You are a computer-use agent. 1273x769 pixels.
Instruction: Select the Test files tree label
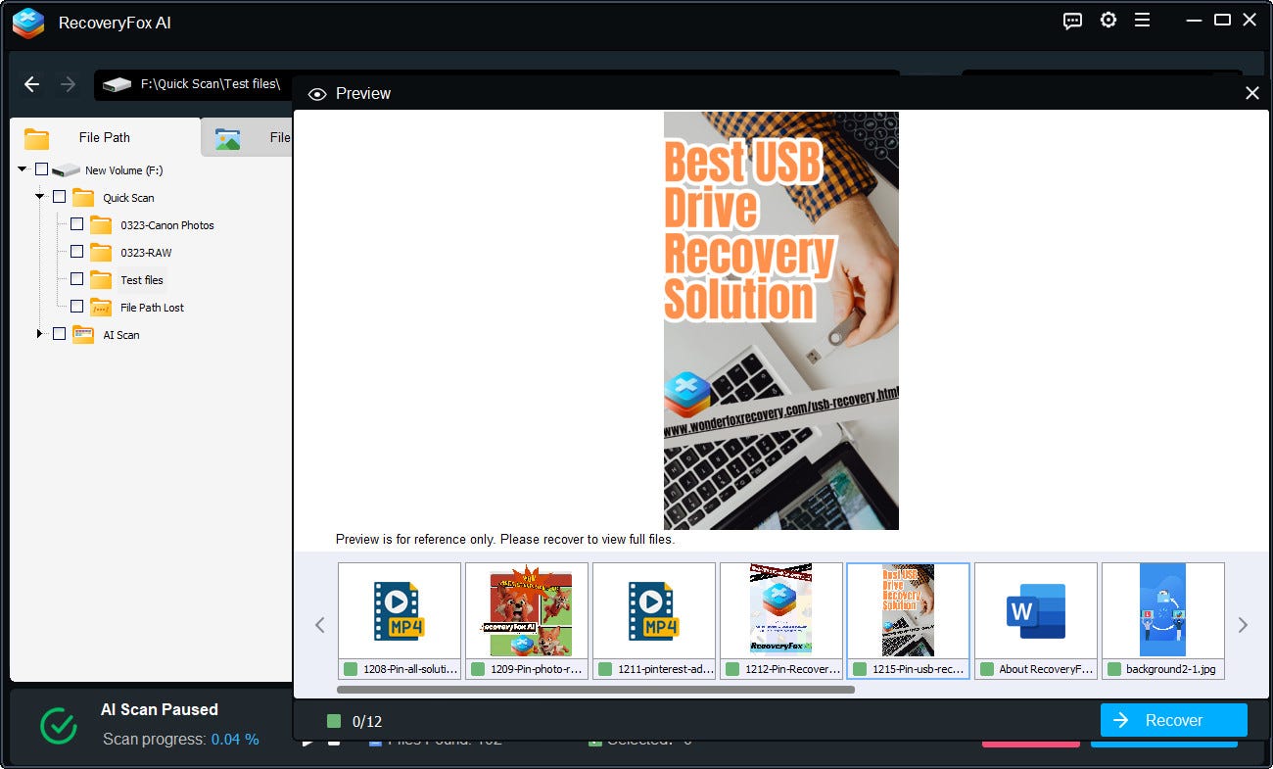pos(142,280)
